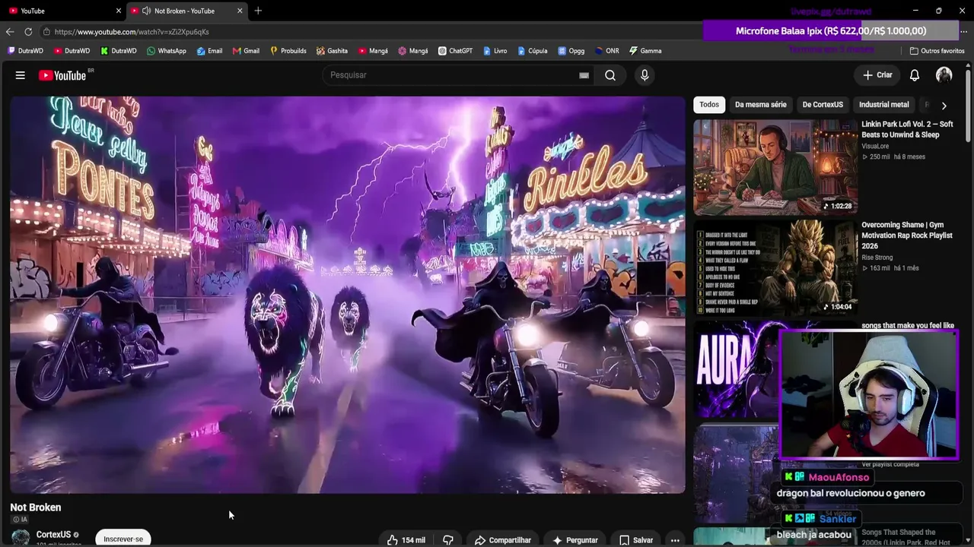Go to the YouTube home logo
The height and width of the screenshot is (547, 974).
pyautogui.click(x=62, y=75)
